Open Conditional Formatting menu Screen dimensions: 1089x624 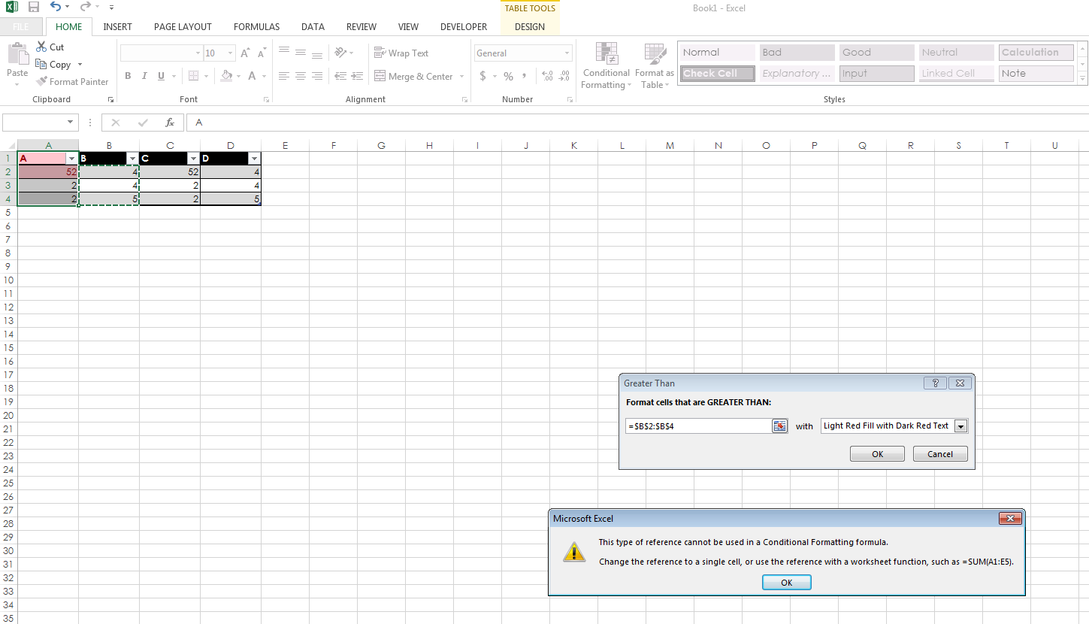607,66
